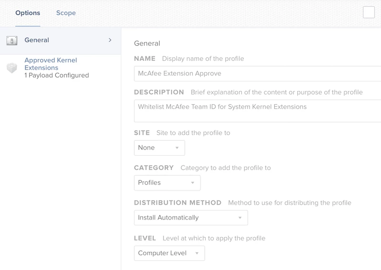Click the LEVEL field label
381x270 pixels.
[x=145, y=238]
